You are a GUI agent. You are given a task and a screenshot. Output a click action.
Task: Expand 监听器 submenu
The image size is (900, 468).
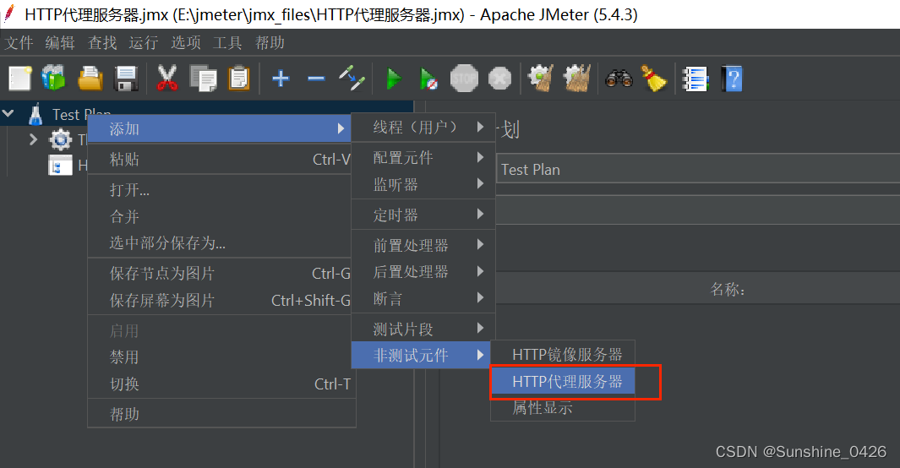(423, 184)
